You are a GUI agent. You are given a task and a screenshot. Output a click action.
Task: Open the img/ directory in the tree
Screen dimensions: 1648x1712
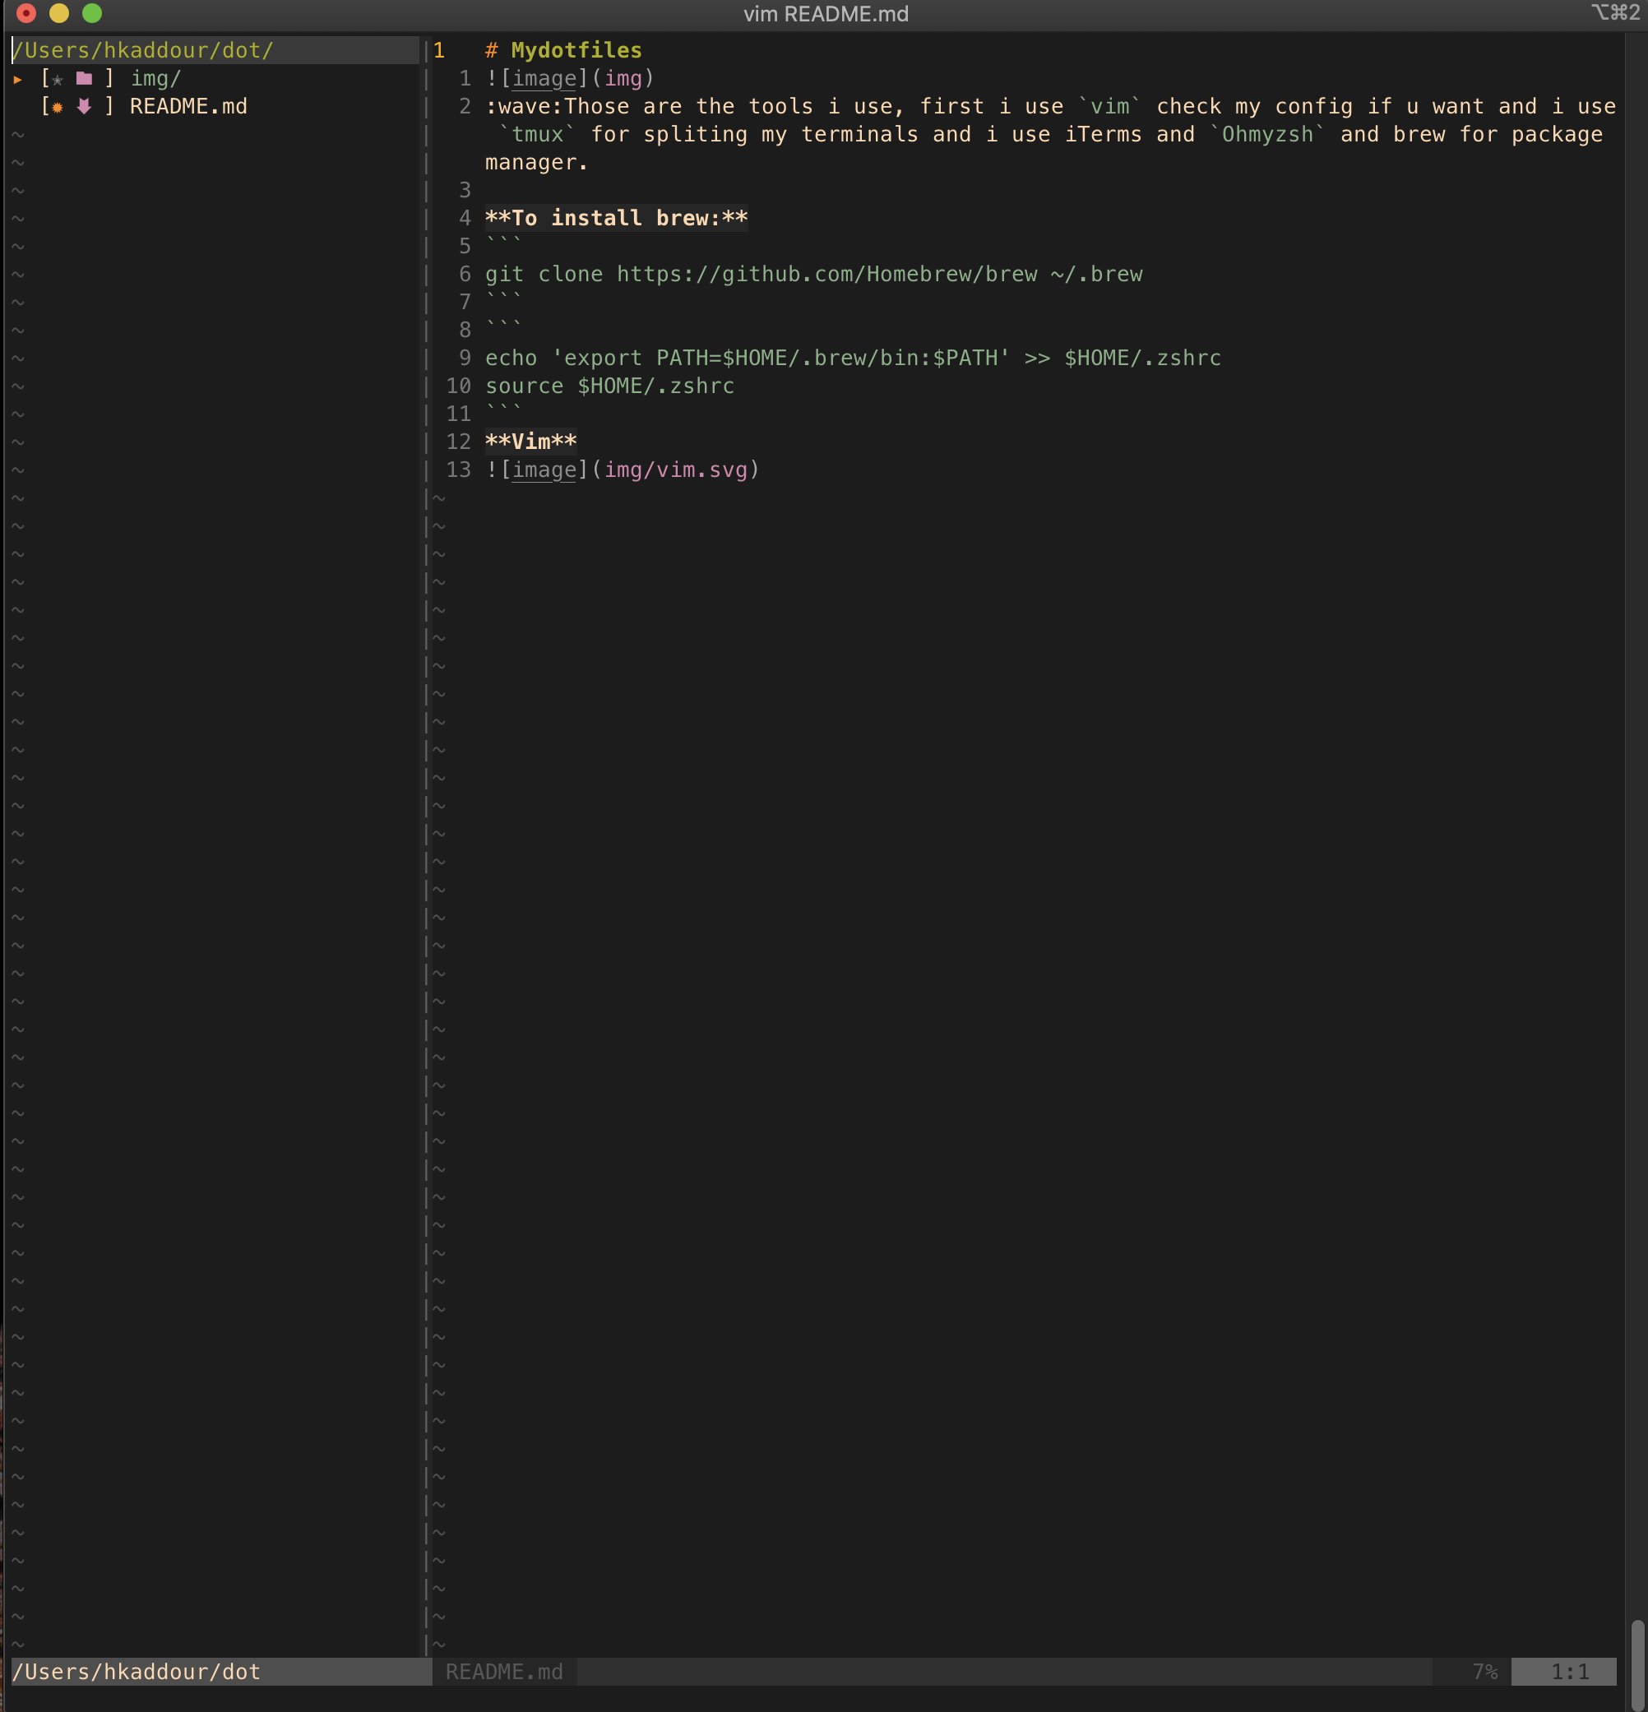point(155,79)
